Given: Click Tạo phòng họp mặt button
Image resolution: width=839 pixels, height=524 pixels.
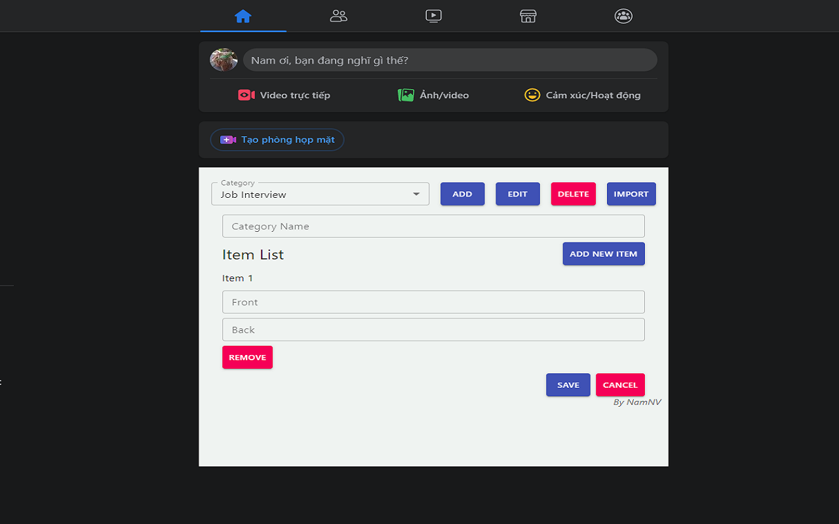Looking at the screenshot, I should (277, 140).
